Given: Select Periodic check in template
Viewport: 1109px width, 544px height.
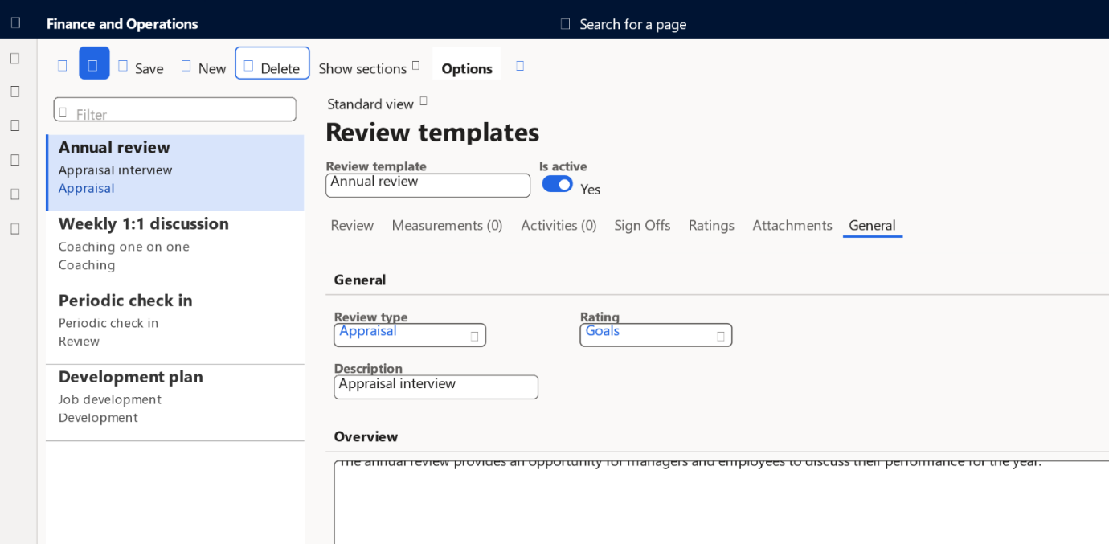Looking at the screenshot, I should tap(175, 325).
